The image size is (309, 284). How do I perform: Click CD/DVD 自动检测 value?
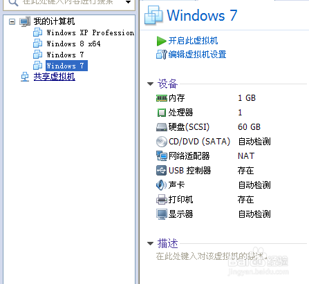point(254,142)
